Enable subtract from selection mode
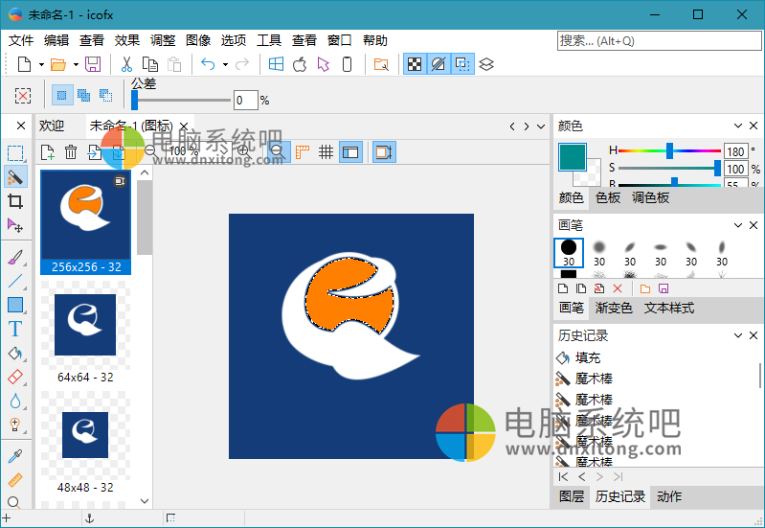 pyautogui.click(x=106, y=95)
